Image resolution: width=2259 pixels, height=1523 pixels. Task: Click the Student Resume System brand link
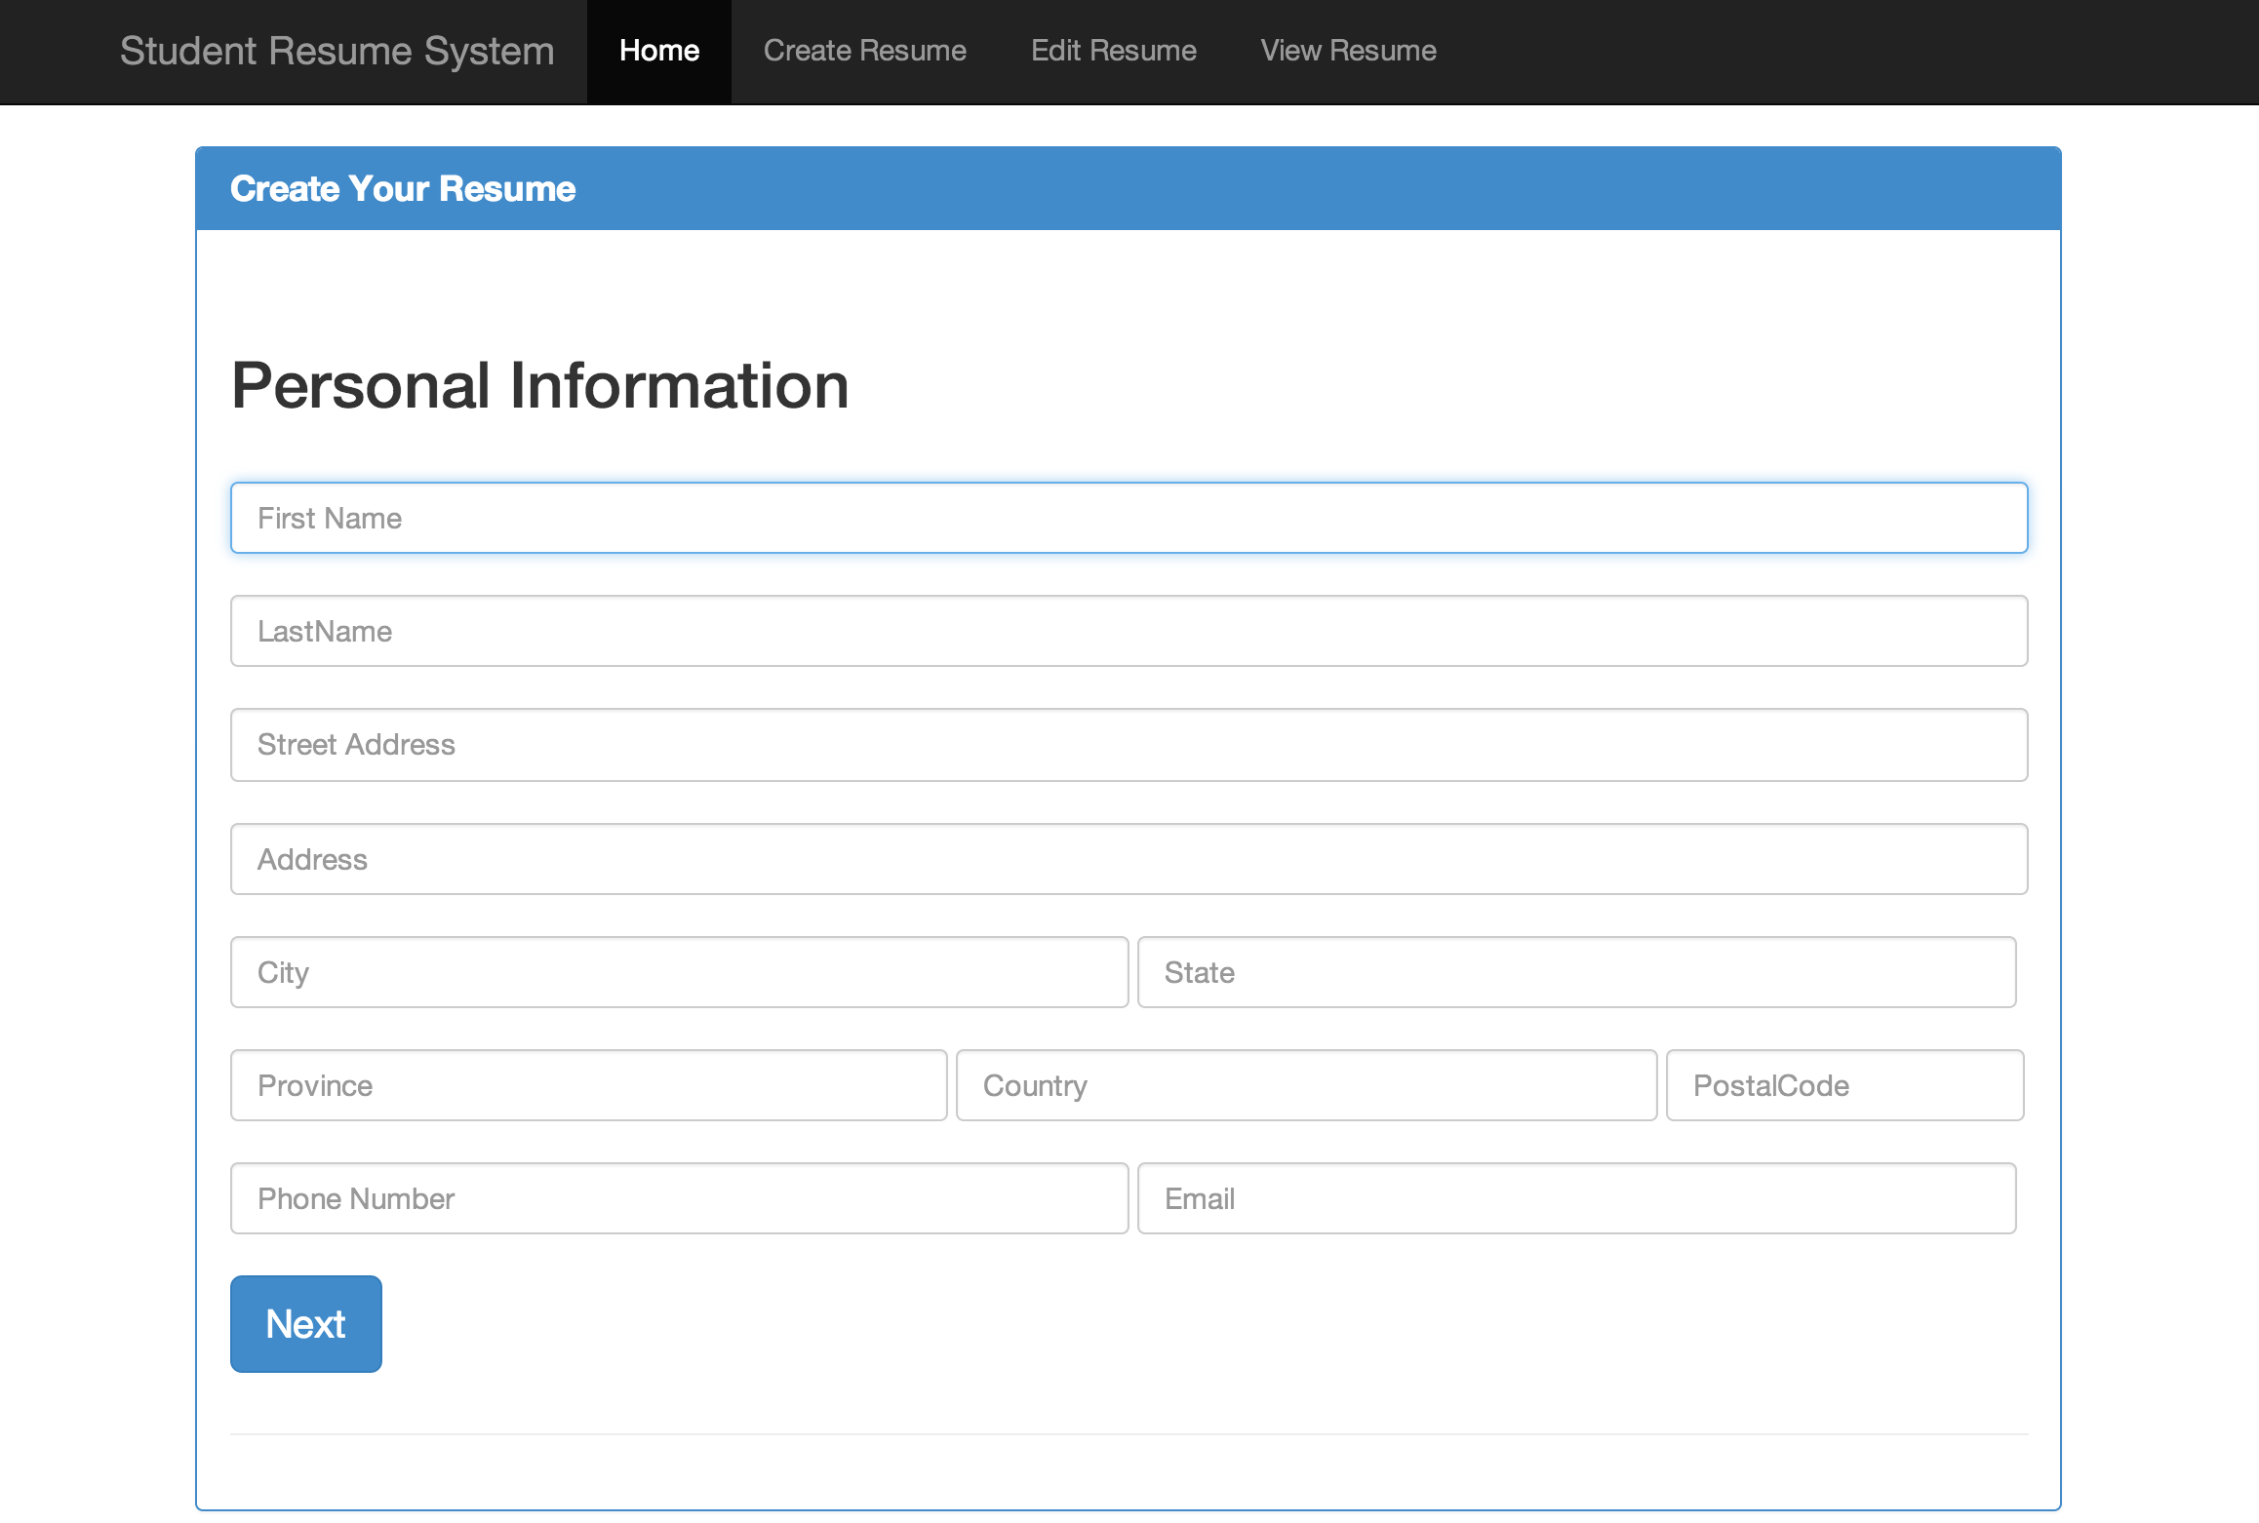[337, 51]
